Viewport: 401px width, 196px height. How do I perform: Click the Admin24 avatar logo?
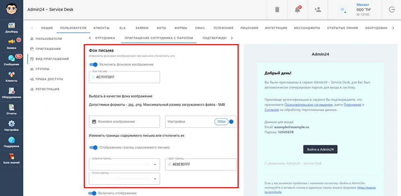[x=11, y=10]
